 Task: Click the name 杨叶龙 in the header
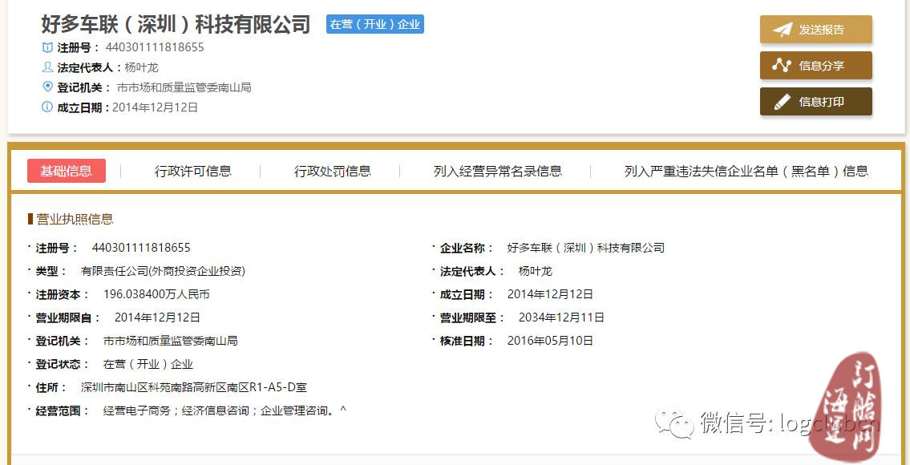142,67
